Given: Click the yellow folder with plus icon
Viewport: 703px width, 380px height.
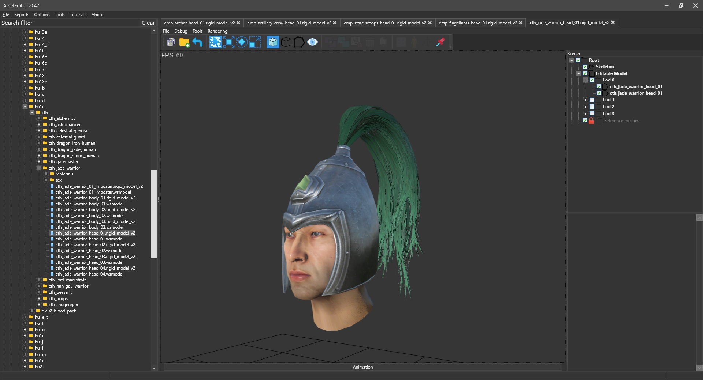Looking at the screenshot, I should pos(184,42).
